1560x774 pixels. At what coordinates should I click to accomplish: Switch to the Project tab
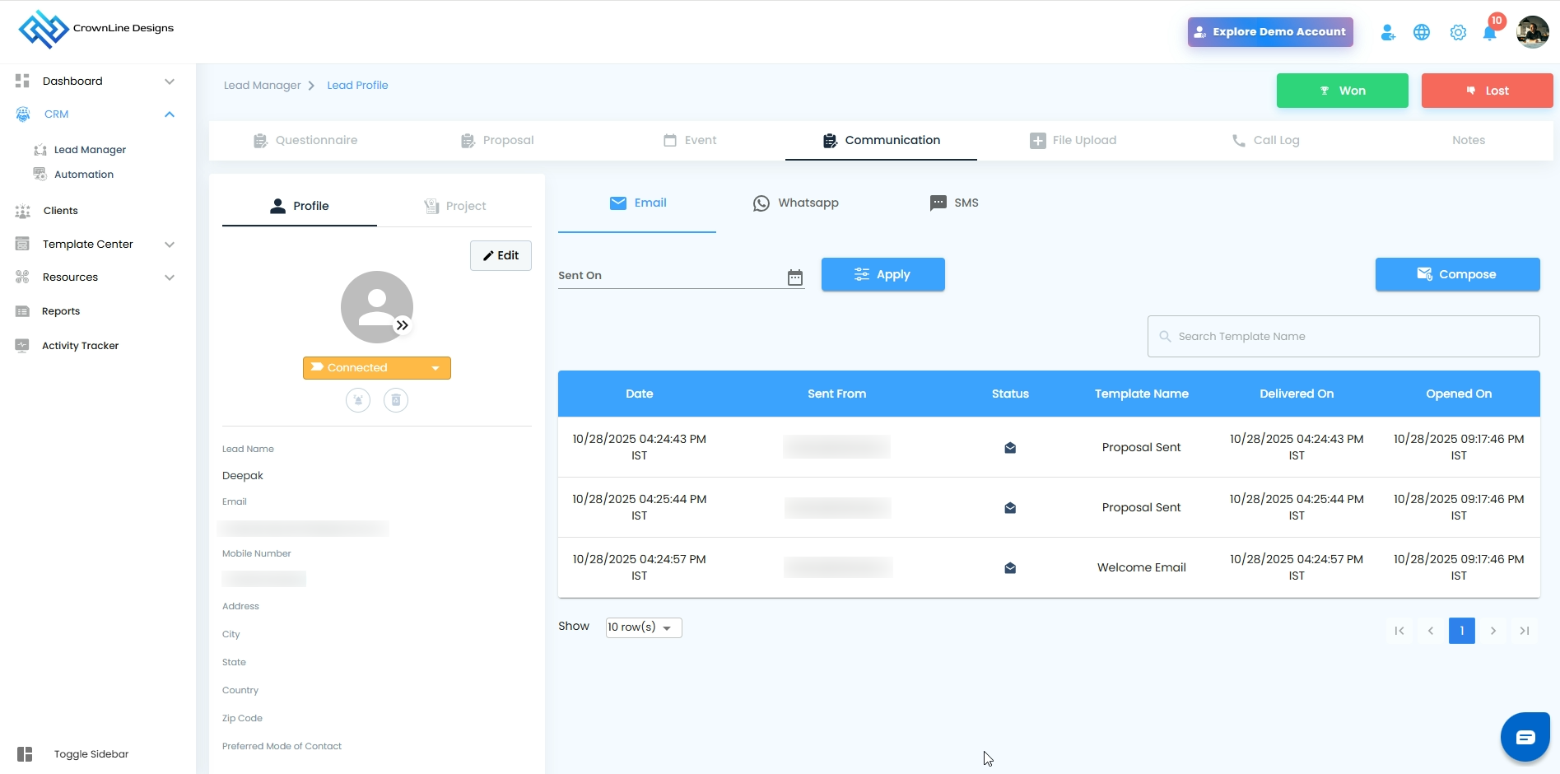454,206
